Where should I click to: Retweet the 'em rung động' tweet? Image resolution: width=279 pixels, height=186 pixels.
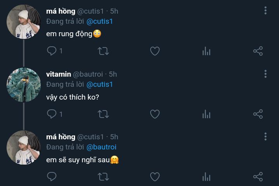point(103,51)
